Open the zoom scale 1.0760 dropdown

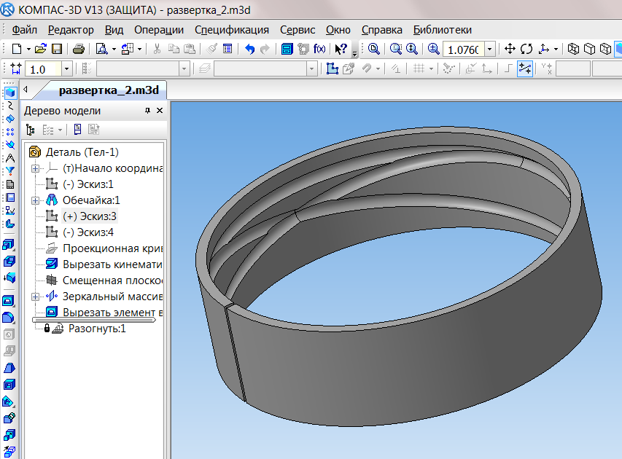tap(489, 49)
